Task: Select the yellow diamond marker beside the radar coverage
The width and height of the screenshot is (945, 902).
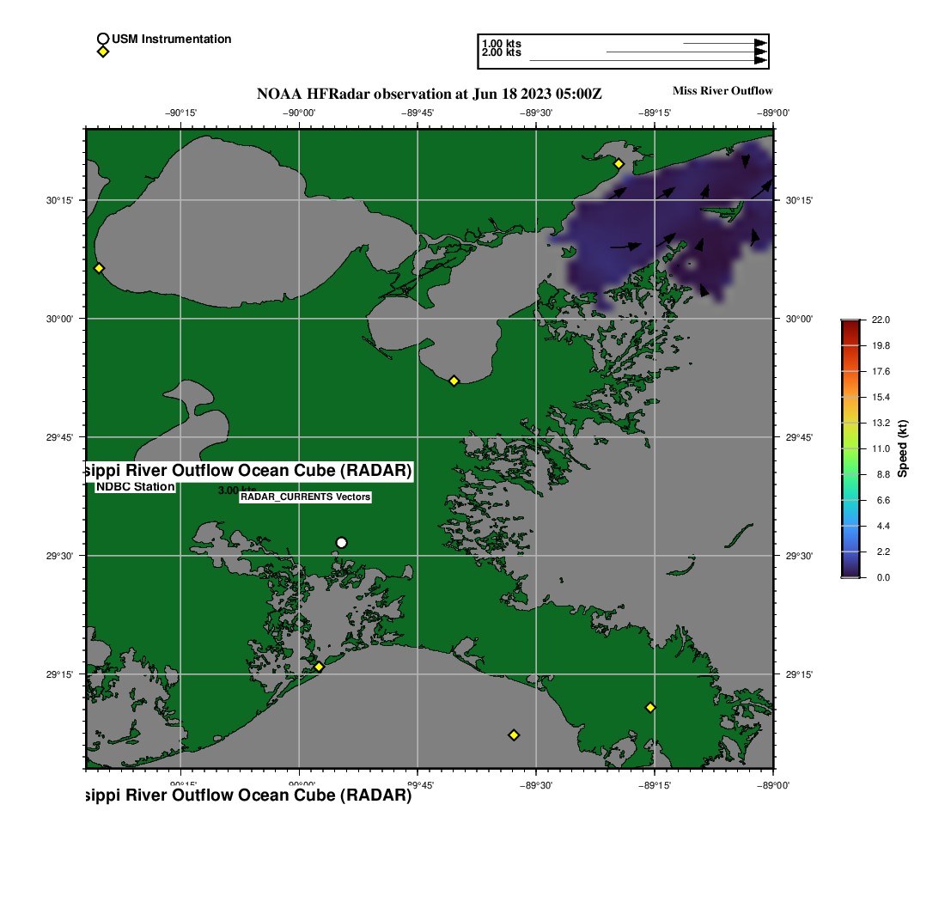Action: tap(618, 163)
